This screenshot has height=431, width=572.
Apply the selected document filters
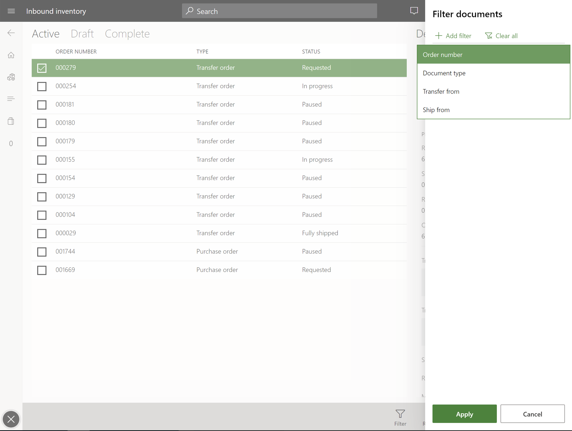click(465, 414)
